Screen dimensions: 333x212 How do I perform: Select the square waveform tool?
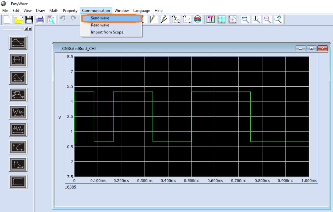point(18,60)
